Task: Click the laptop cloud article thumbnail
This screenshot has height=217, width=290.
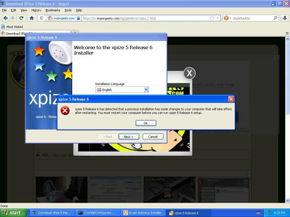Action: coord(61,190)
